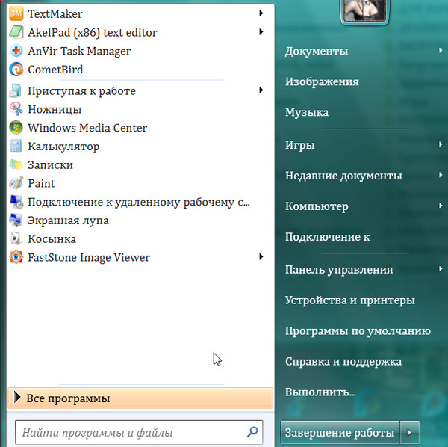This screenshot has width=448, height=447.
Task: Open the Документы folder
Action: tap(317, 52)
